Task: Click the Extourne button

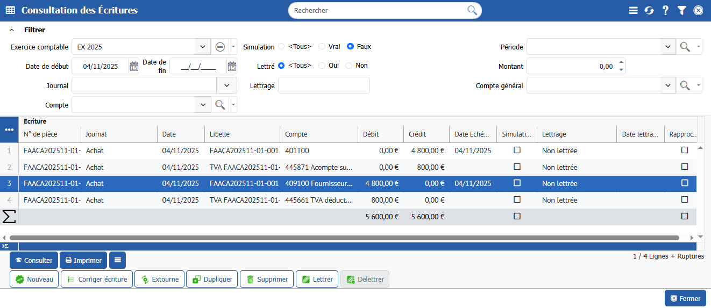Action: [x=160, y=279]
